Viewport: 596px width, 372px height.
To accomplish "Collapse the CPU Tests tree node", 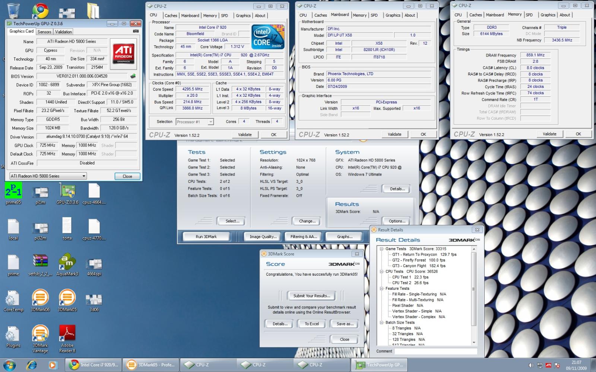I will click(x=382, y=272).
